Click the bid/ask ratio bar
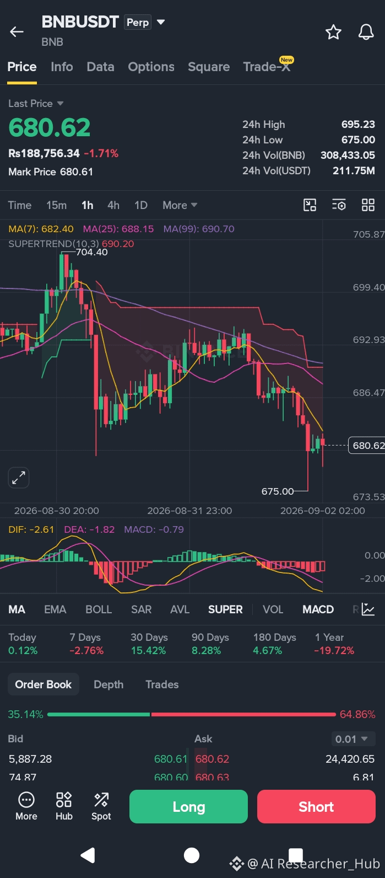The height and width of the screenshot is (878, 385). [192, 714]
